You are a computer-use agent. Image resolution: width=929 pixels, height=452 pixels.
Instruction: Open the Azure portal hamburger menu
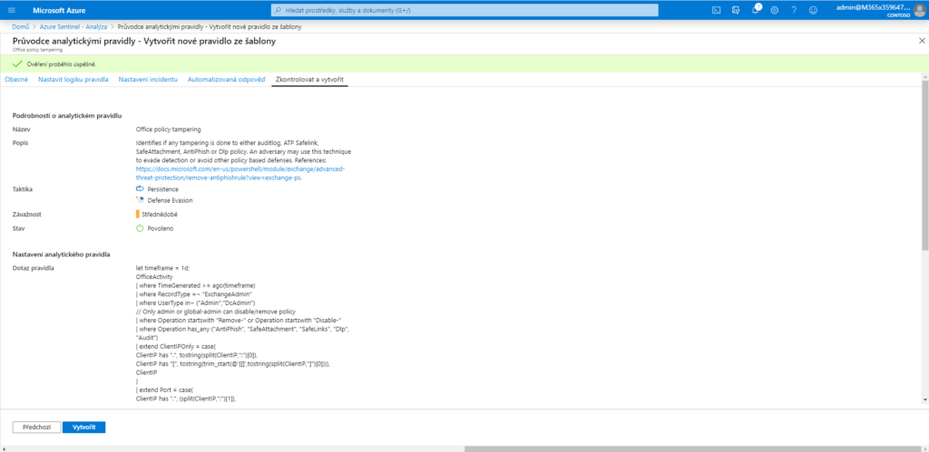12,10
